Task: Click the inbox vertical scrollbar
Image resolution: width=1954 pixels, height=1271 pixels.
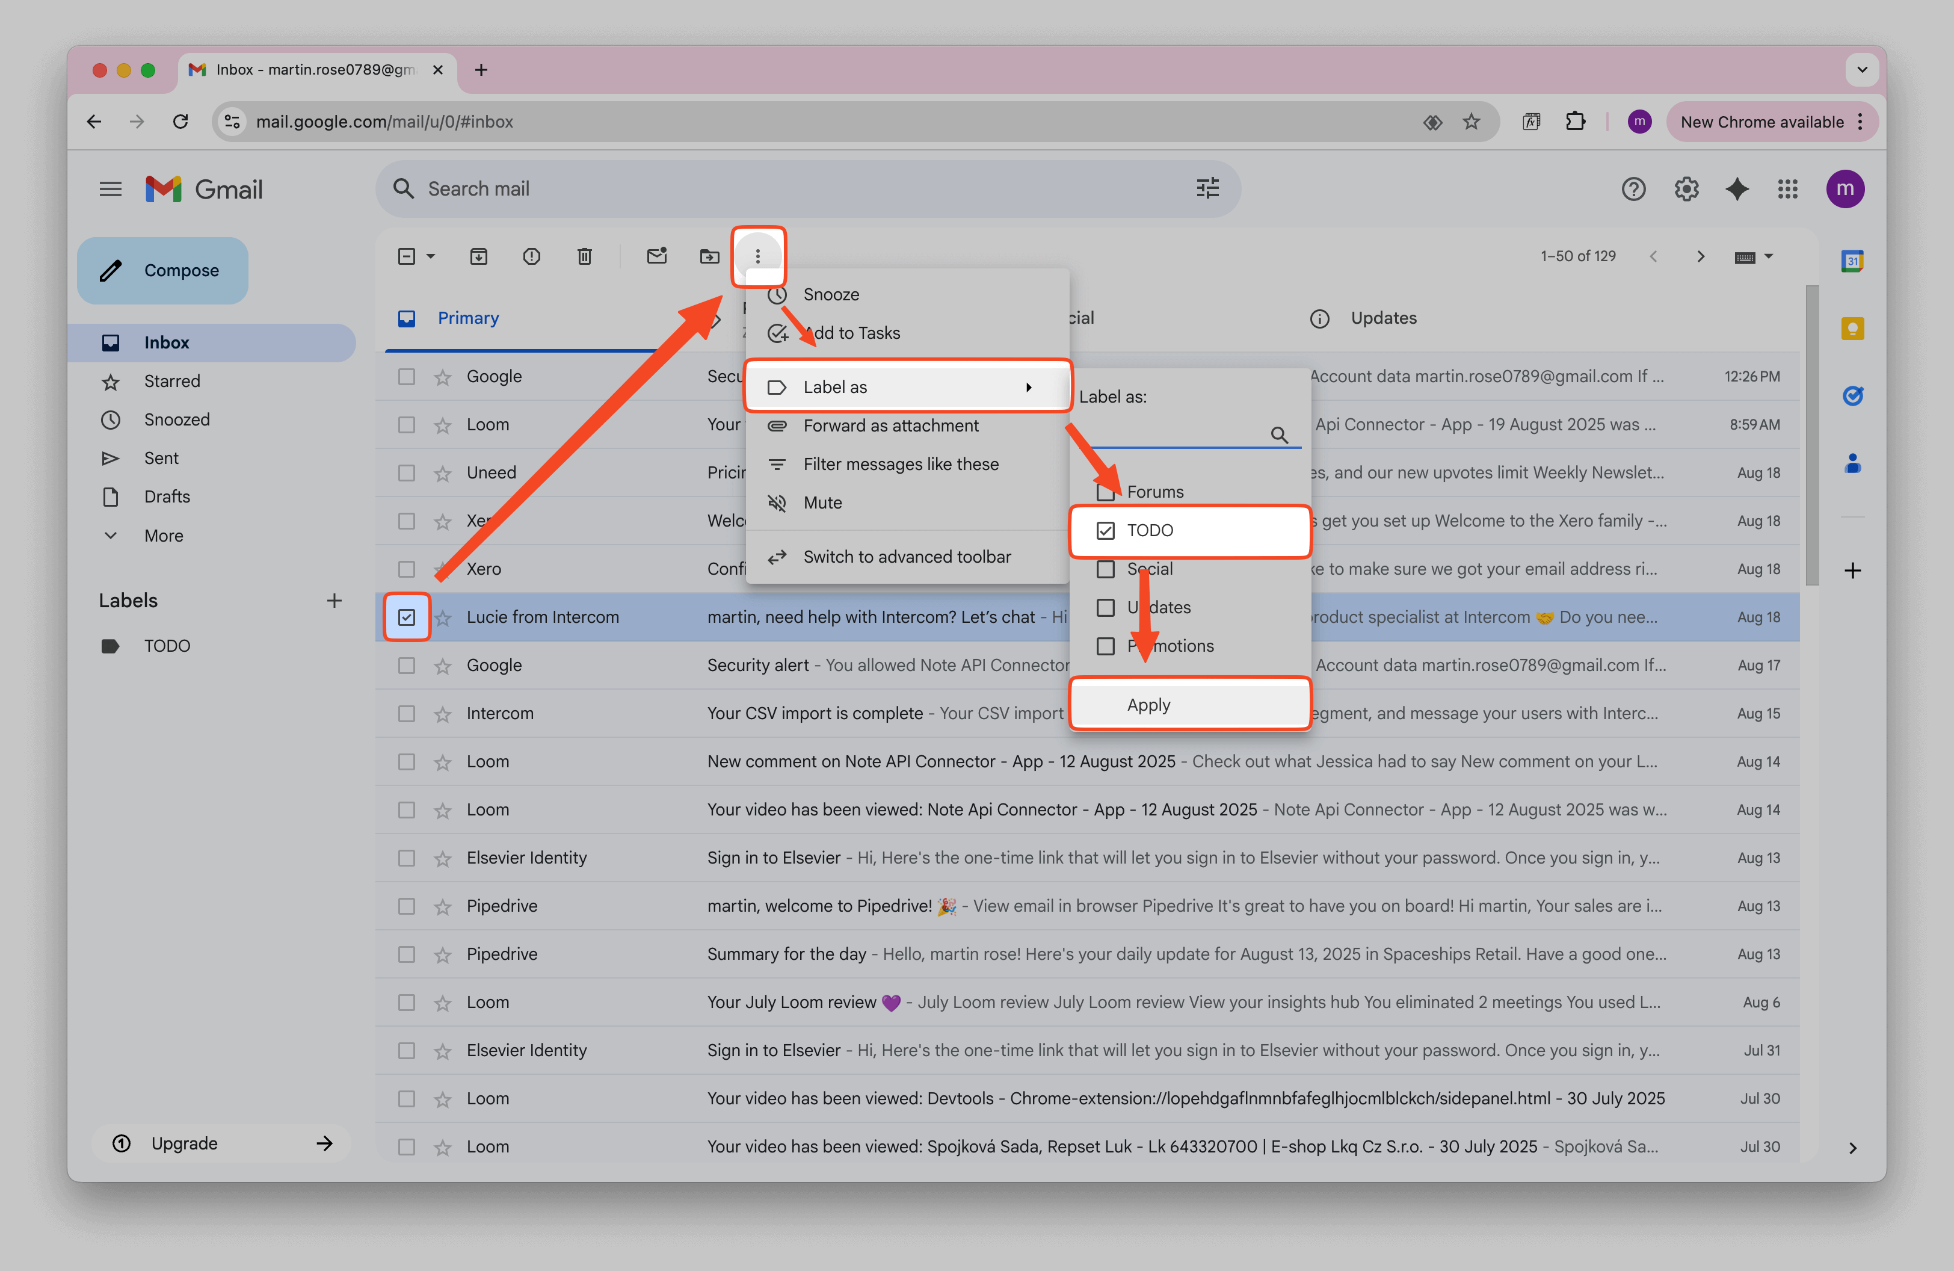Action: coord(1812,435)
